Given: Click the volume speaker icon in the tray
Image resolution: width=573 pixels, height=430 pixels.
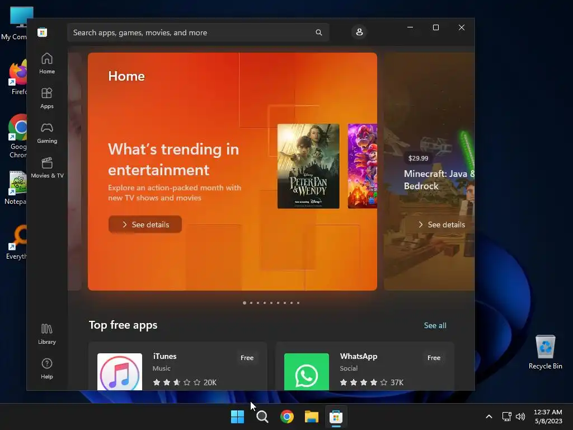Looking at the screenshot, I should click(520, 417).
